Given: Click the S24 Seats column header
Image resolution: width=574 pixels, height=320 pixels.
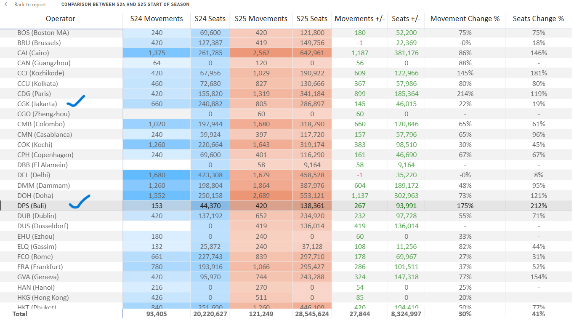Looking at the screenshot, I should coord(210,19).
